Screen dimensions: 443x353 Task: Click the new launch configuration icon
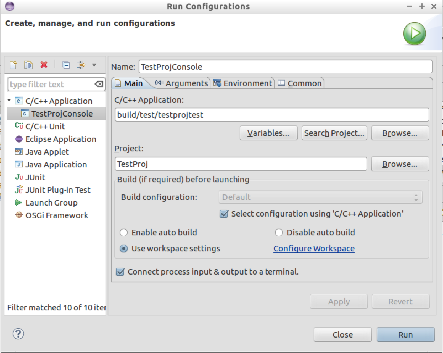[x=13, y=65]
